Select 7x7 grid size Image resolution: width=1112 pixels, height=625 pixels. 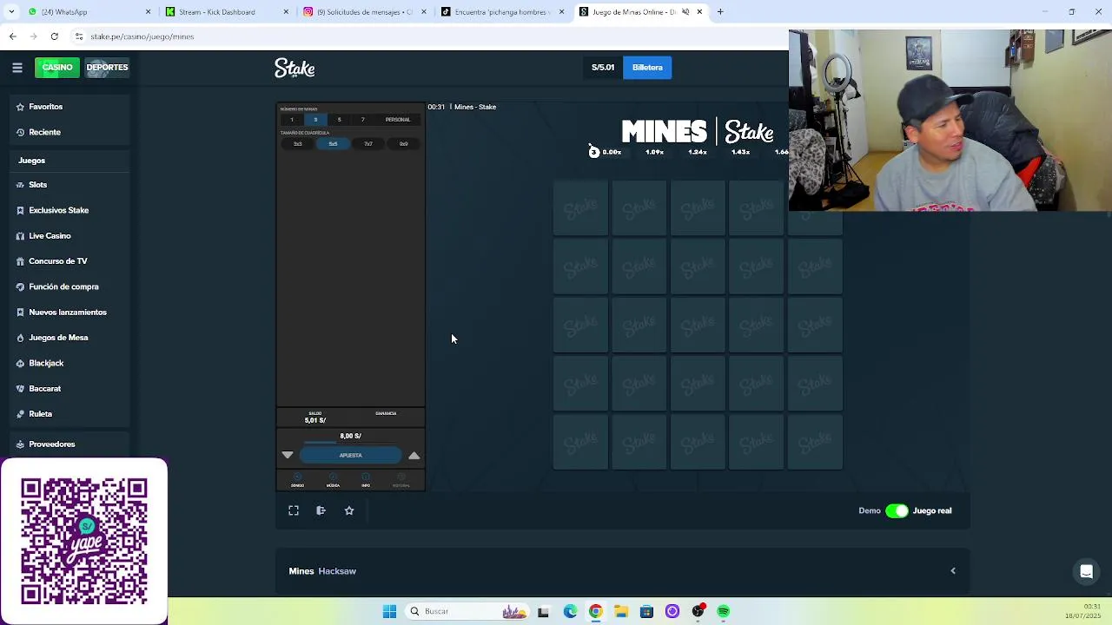368,144
